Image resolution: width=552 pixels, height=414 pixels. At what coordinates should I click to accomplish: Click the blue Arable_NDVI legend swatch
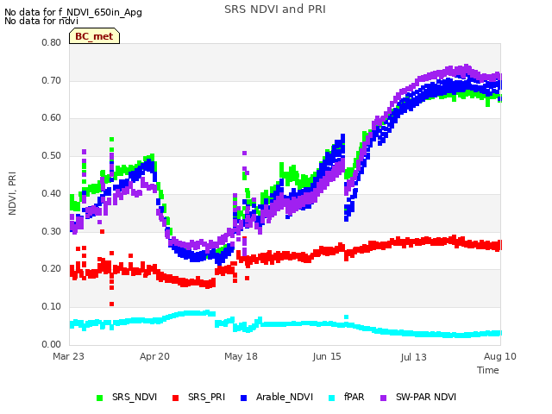243,398
